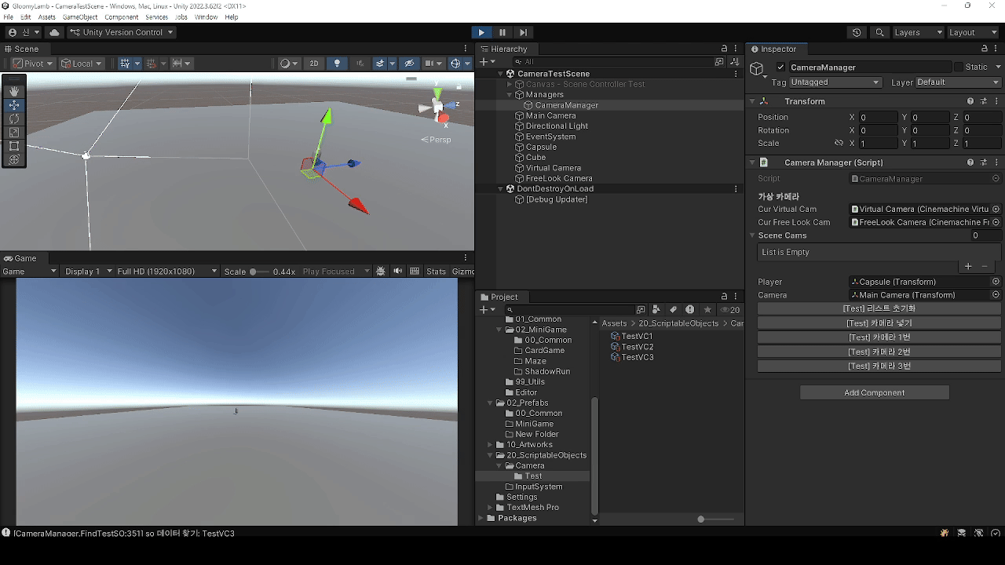Open the Pivot dropdown
The width and height of the screenshot is (1005, 565).
pyautogui.click(x=33, y=64)
